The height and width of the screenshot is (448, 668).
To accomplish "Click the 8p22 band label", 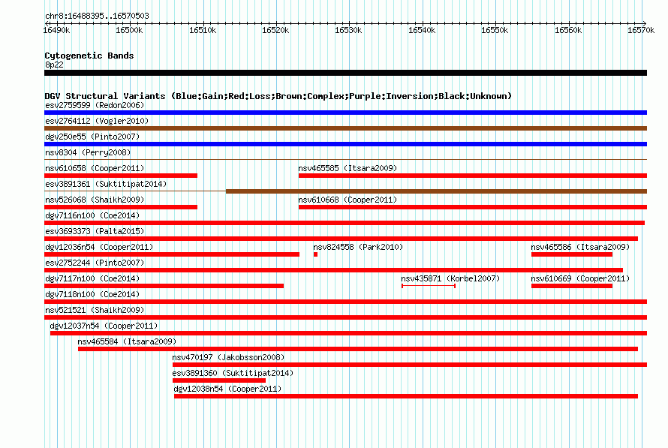I will pos(54,65).
